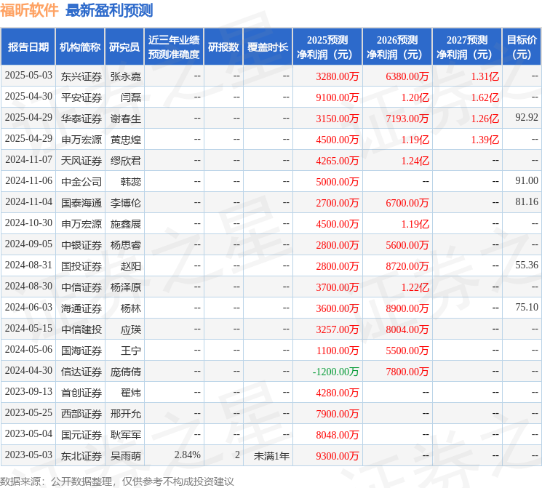Click the 8720.00万 forecast value
Image resolution: width=542 pixels, height=488 pixels.
(407, 266)
